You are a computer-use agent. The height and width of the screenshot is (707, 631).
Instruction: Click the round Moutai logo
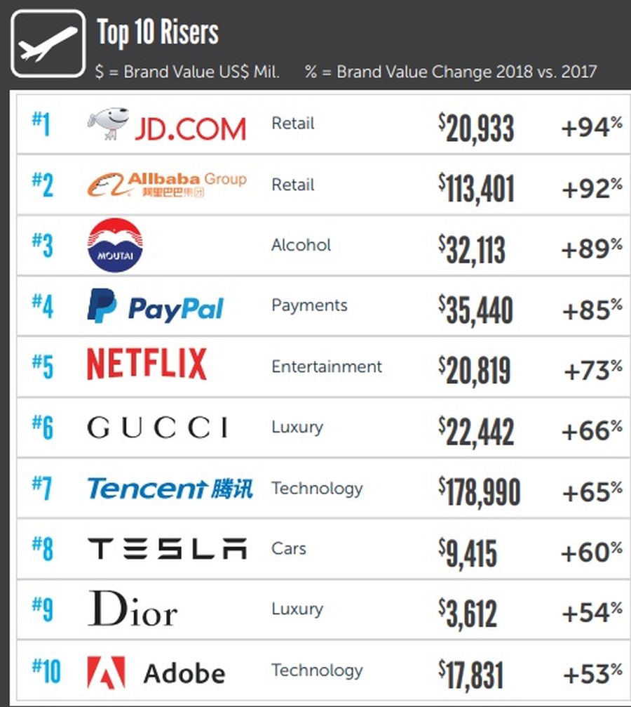pos(115,245)
